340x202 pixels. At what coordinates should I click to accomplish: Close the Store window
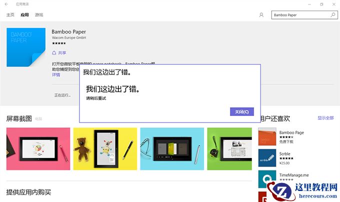[x=334, y=4]
